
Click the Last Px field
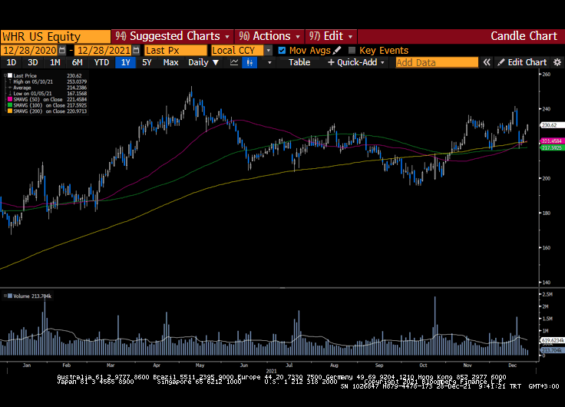(176, 50)
